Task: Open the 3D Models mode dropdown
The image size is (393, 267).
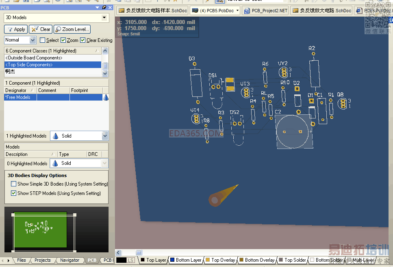Action: click(x=104, y=18)
